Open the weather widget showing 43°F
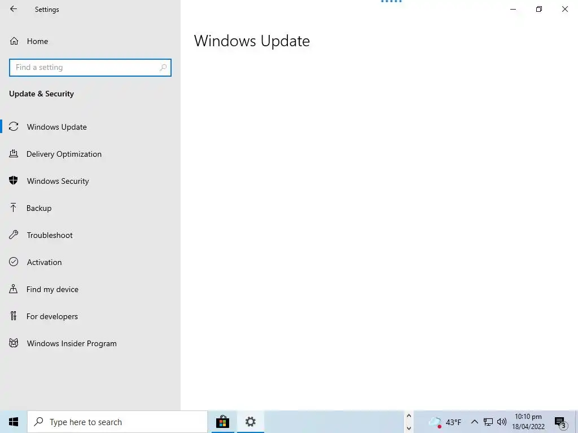Image resolution: width=578 pixels, height=433 pixels. tap(445, 422)
